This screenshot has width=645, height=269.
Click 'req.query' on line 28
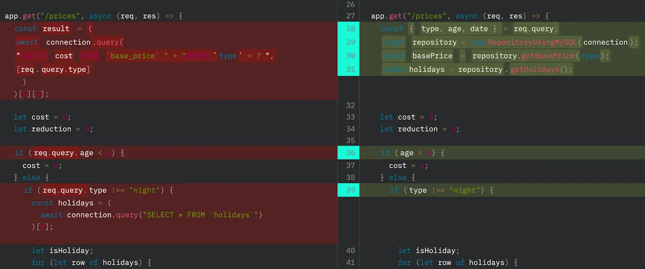pos(536,29)
